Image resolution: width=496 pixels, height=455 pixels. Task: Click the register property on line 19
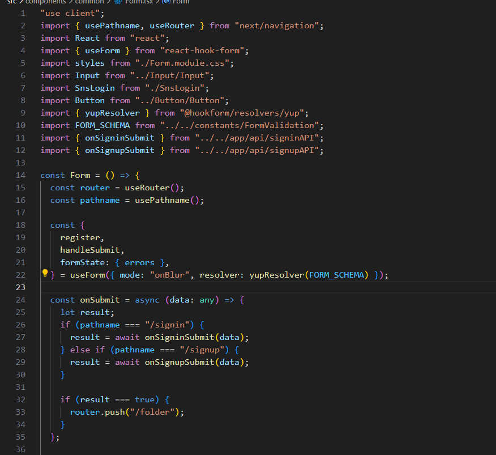coord(80,237)
